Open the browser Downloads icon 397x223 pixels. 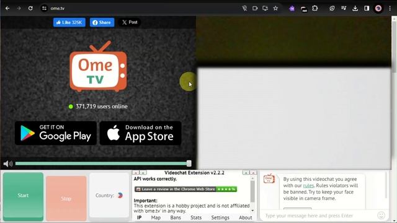click(x=355, y=8)
